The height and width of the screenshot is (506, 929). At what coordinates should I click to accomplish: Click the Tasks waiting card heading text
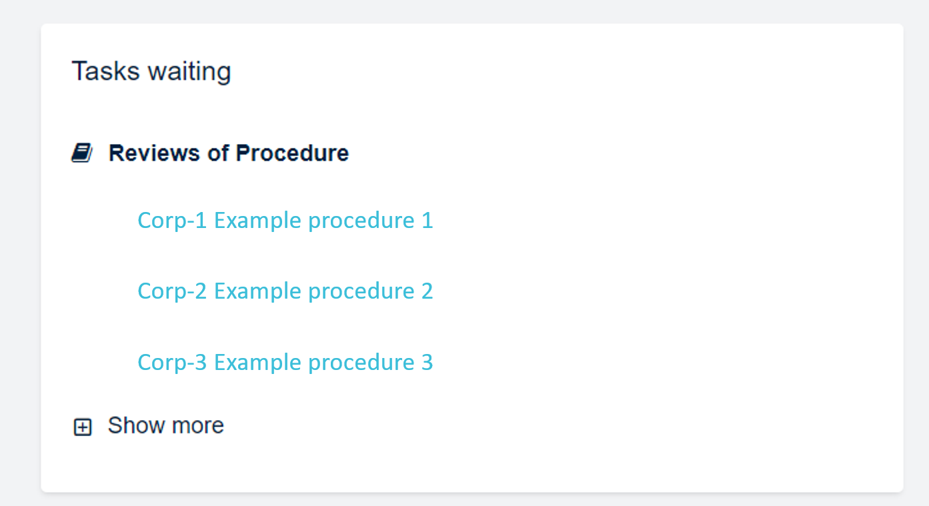click(151, 71)
